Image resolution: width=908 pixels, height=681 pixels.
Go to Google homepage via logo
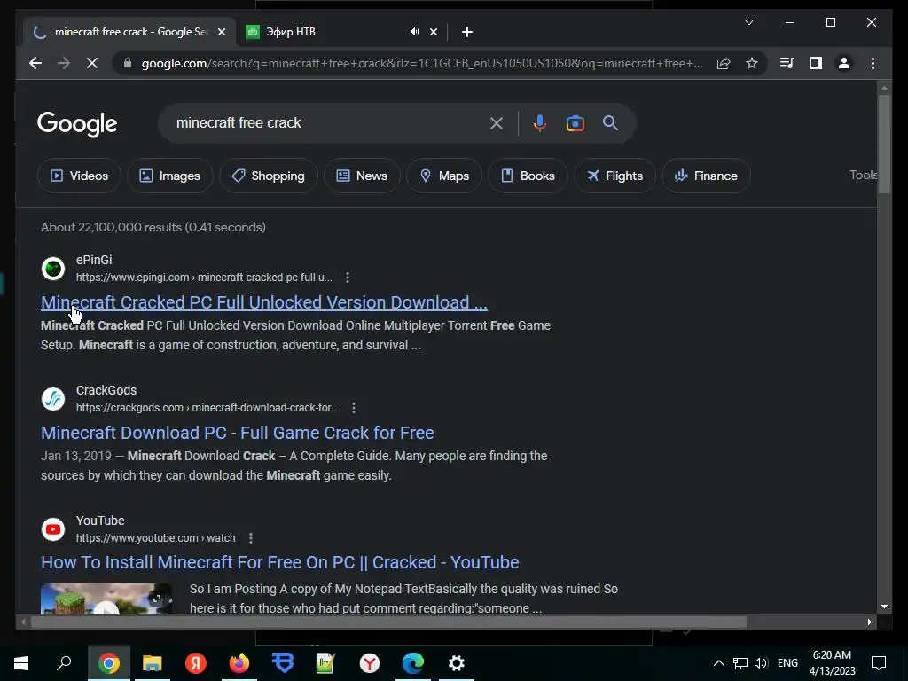77,124
